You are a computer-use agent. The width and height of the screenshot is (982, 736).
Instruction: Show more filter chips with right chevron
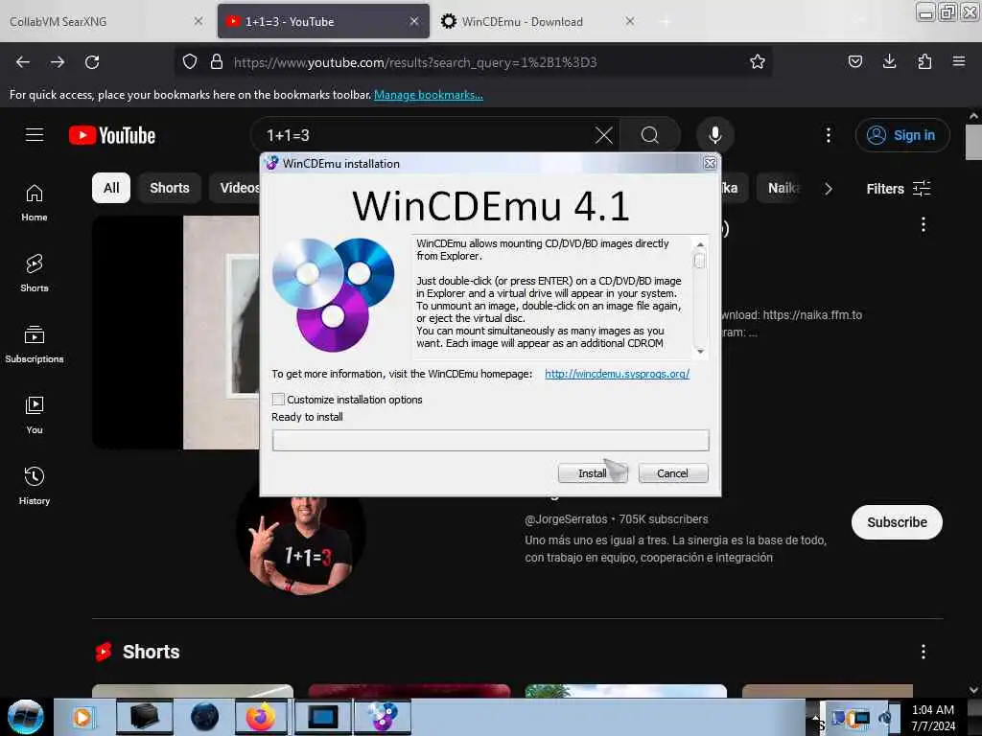pos(828,189)
